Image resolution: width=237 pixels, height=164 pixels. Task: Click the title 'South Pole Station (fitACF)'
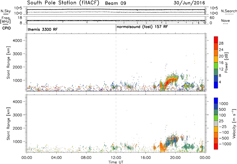click(63, 3)
